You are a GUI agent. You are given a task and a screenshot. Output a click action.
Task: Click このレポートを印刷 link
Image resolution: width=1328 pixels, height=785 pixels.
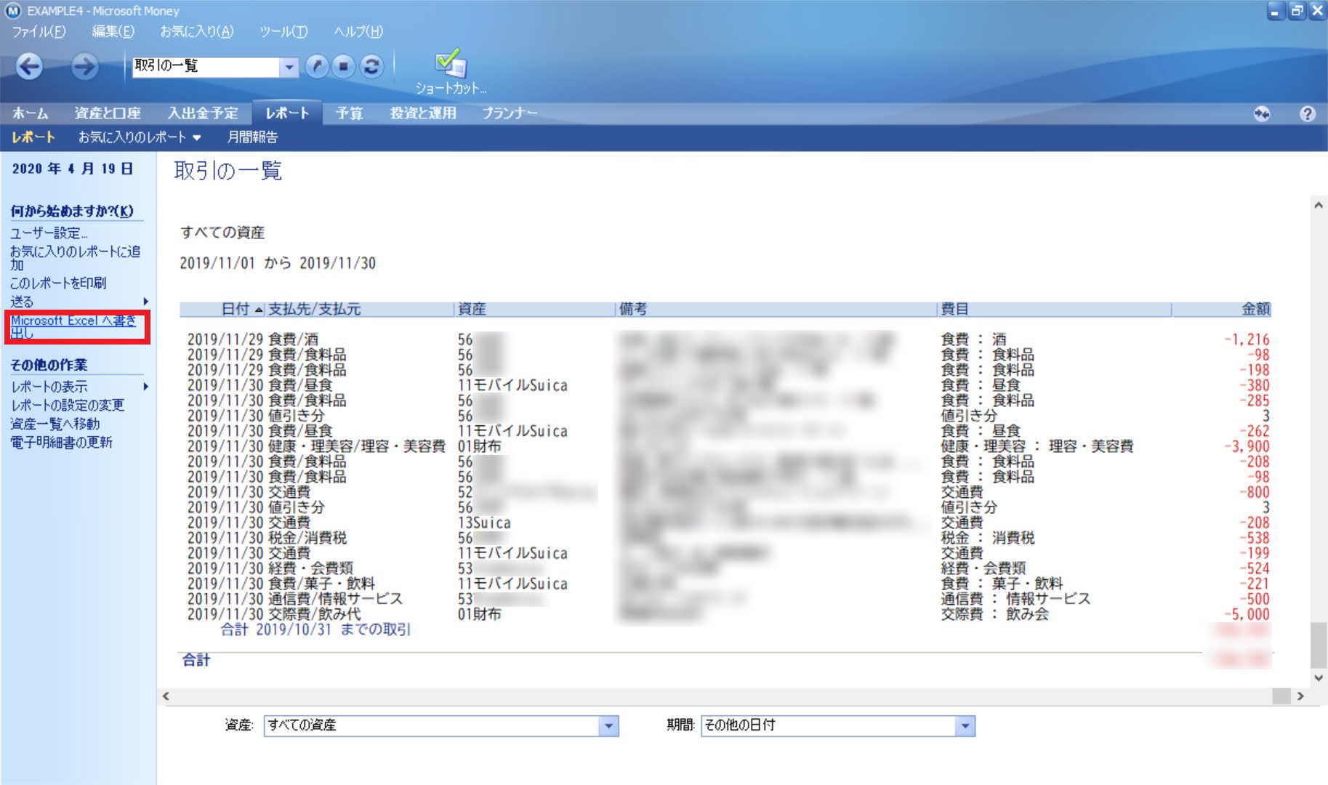(58, 283)
